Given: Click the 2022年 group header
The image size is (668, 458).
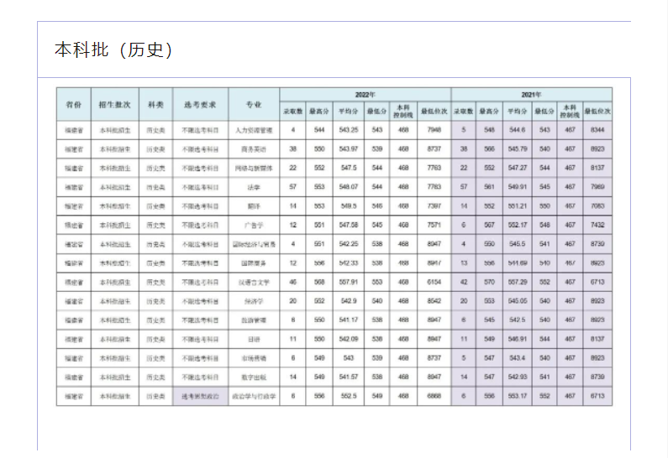Looking at the screenshot, I should coord(366,95).
